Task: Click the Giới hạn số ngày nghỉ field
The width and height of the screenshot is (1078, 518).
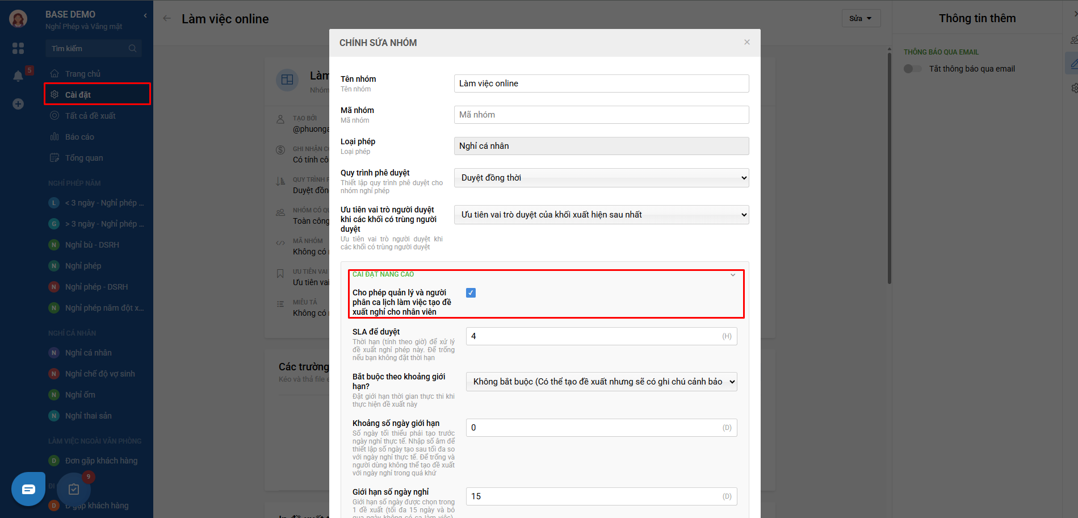Action: [602, 496]
